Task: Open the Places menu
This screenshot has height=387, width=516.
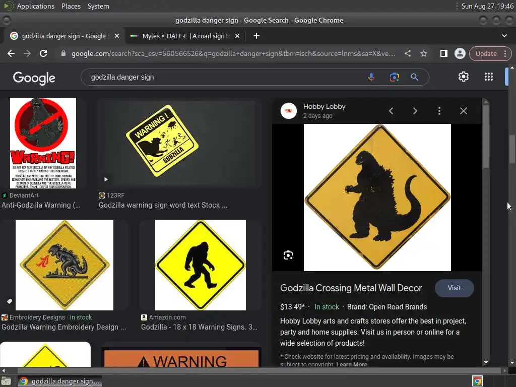Action: tap(71, 6)
